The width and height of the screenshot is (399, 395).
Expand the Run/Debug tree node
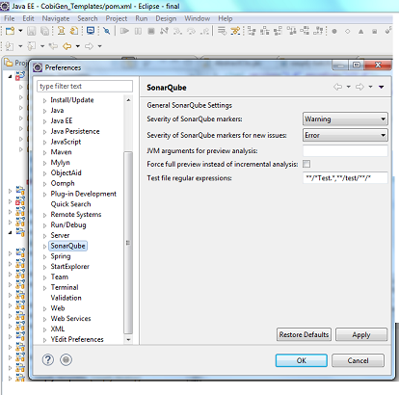[x=44, y=225]
